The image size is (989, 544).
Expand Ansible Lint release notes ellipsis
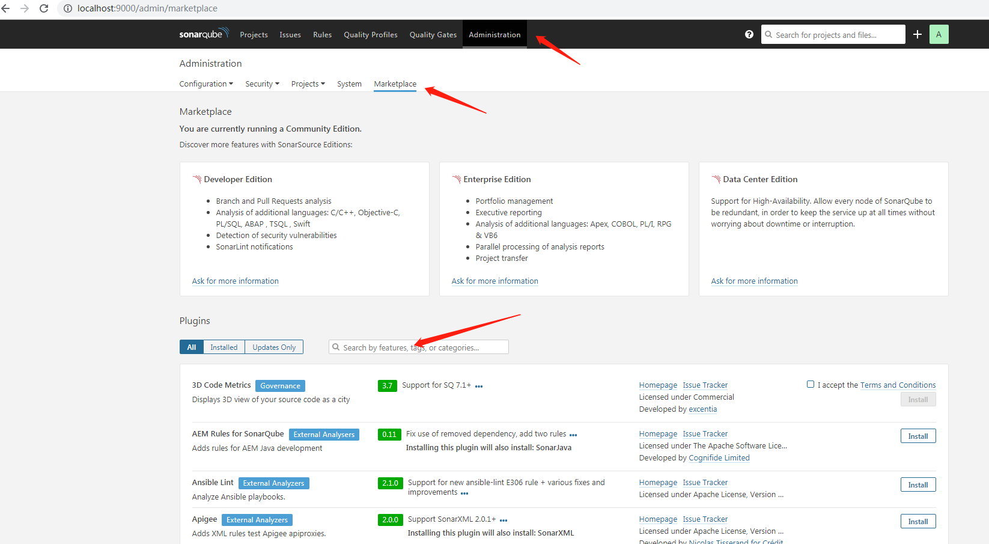pyautogui.click(x=464, y=494)
